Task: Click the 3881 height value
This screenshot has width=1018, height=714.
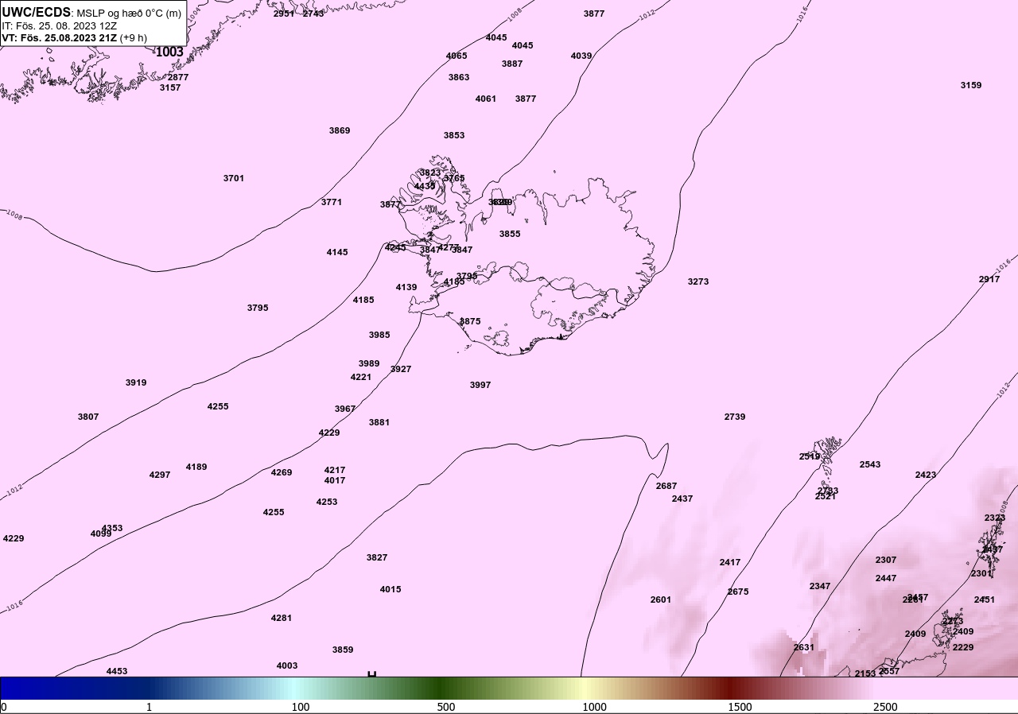Action: click(379, 422)
